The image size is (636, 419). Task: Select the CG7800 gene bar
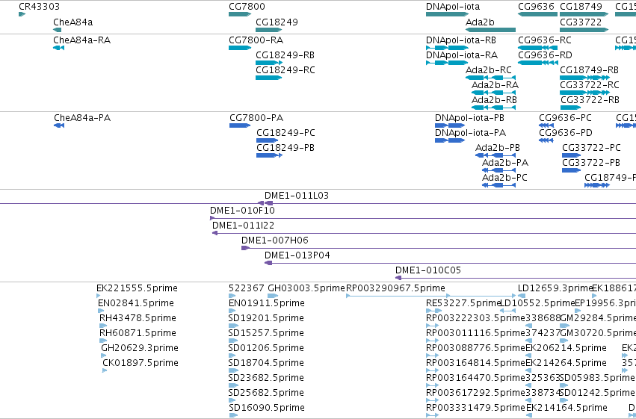click(x=240, y=14)
